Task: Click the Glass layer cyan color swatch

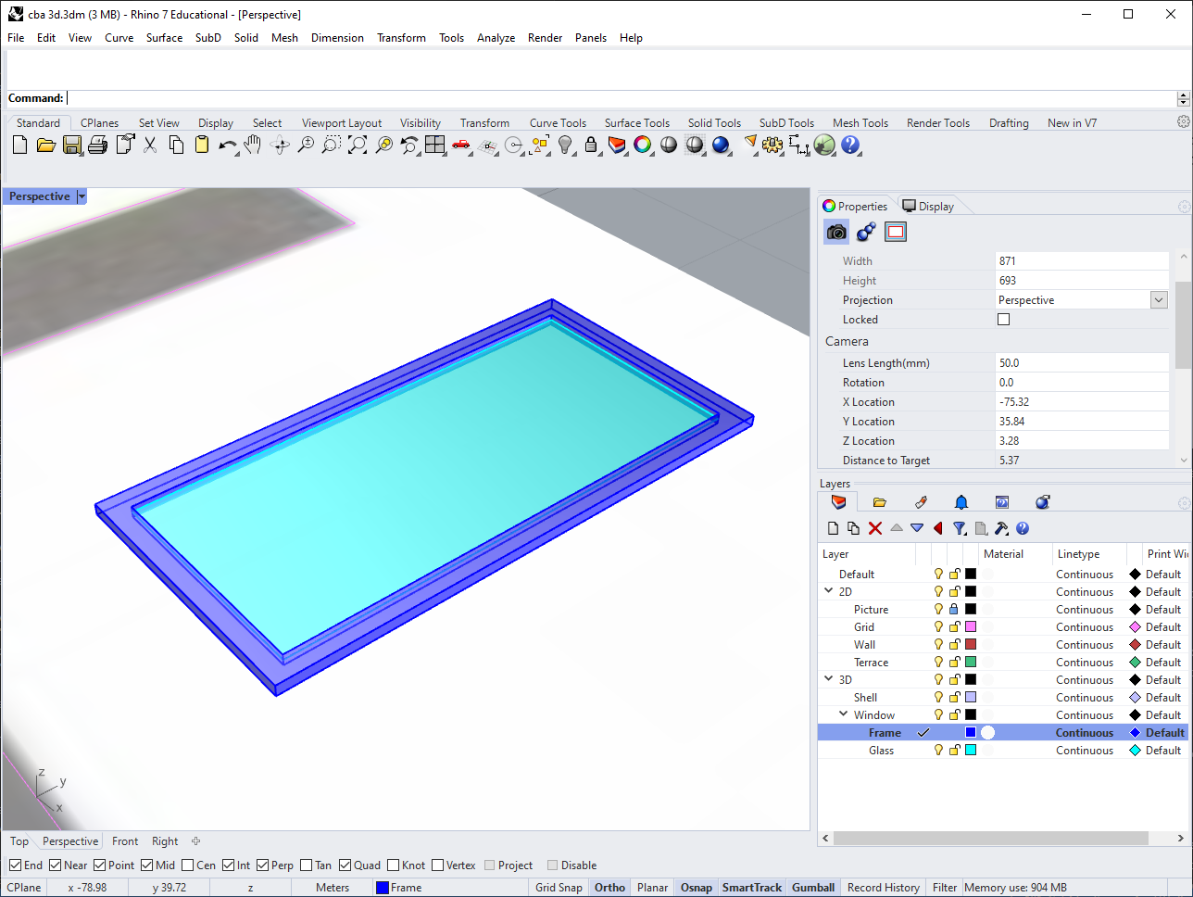Action: [971, 751]
